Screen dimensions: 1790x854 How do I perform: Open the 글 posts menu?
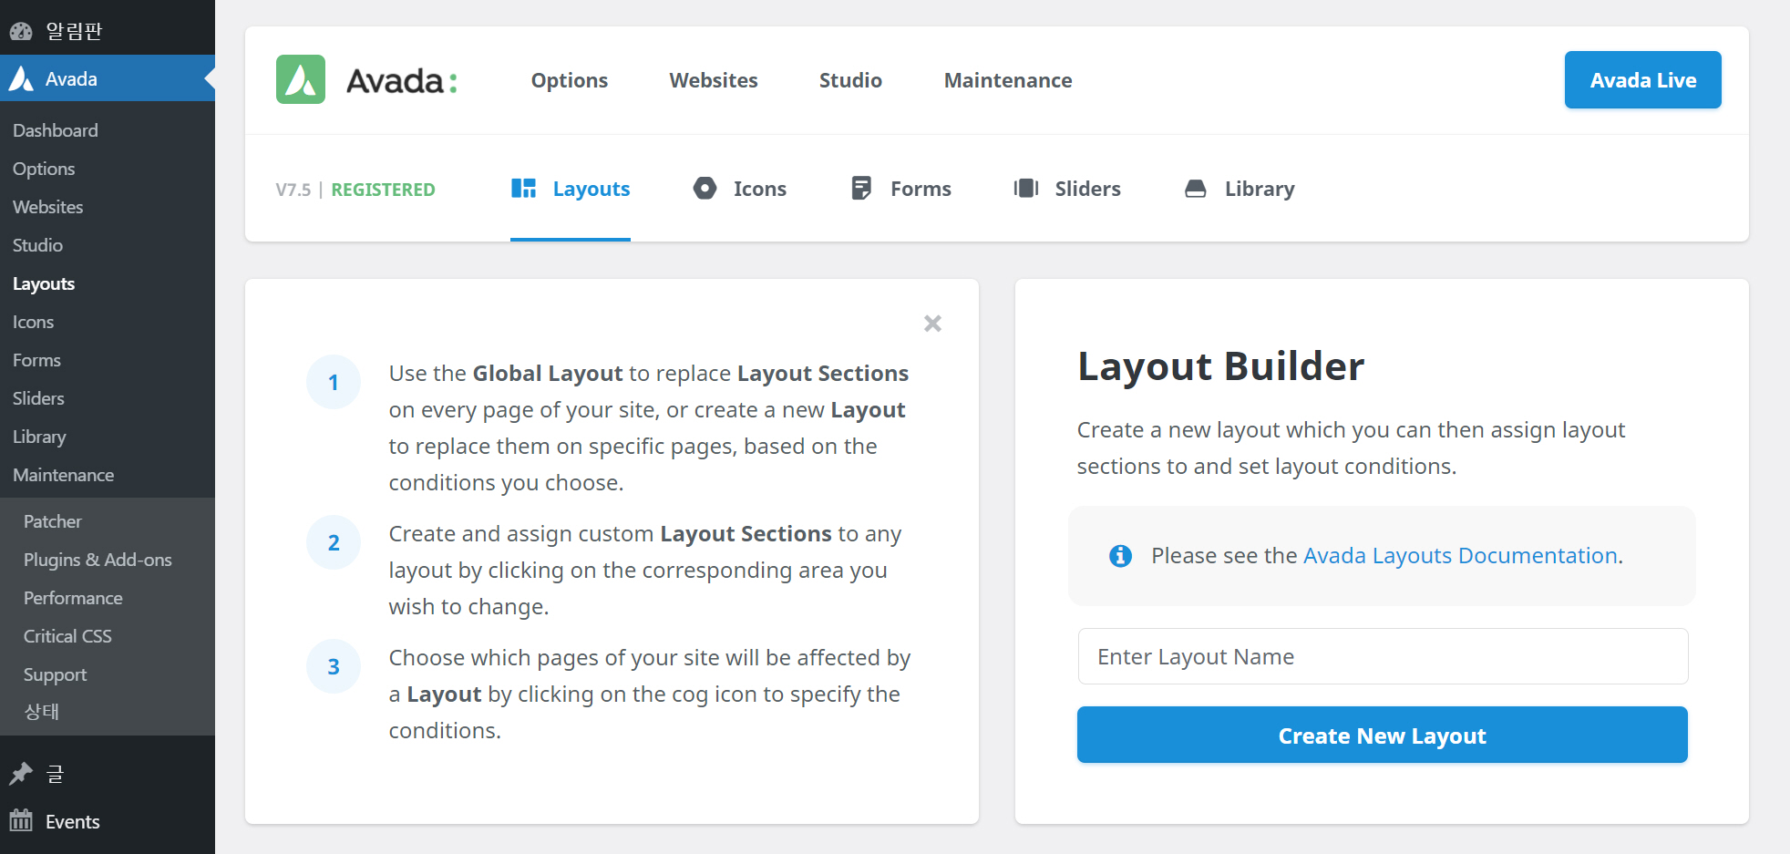[108, 774]
